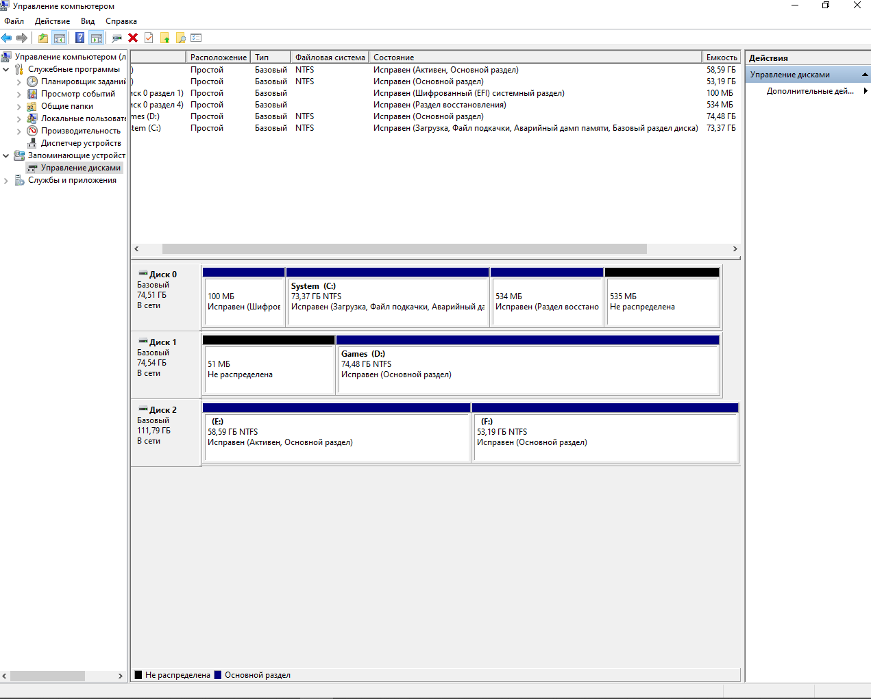
Task: Select Просмотр событий icon in tree
Action: point(32,94)
